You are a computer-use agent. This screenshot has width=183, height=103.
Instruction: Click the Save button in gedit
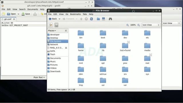point(26,14)
